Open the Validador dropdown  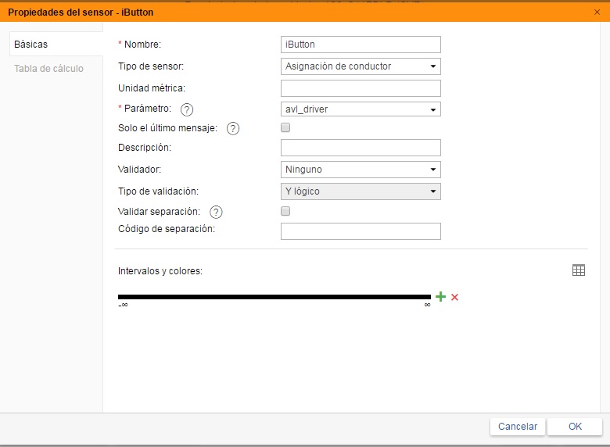(x=360, y=170)
